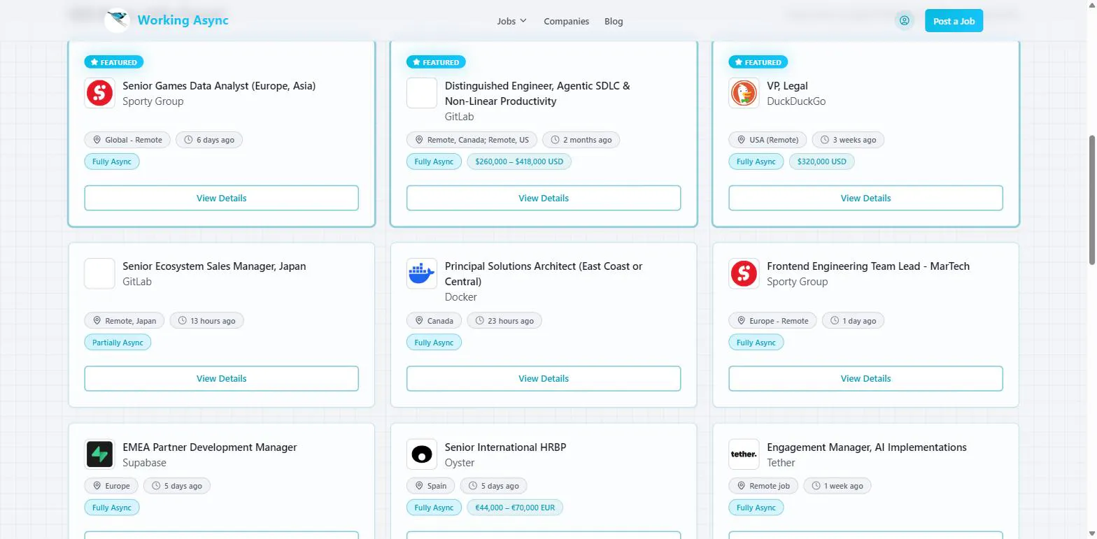Image resolution: width=1097 pixels, height=539 pixels.
Task: Click GitLab logo placeholder on Distinguished Engineer card
Action: [422, 93]
